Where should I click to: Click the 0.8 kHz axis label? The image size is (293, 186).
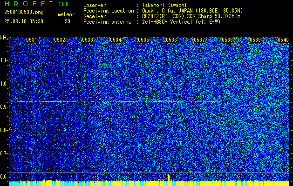4,130
